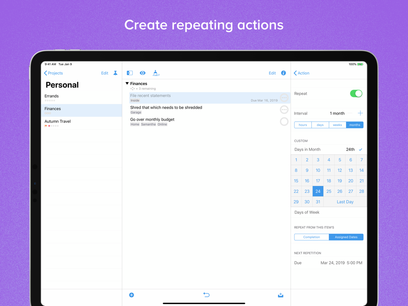Pick day 7 in the month grid

(361, 160)
